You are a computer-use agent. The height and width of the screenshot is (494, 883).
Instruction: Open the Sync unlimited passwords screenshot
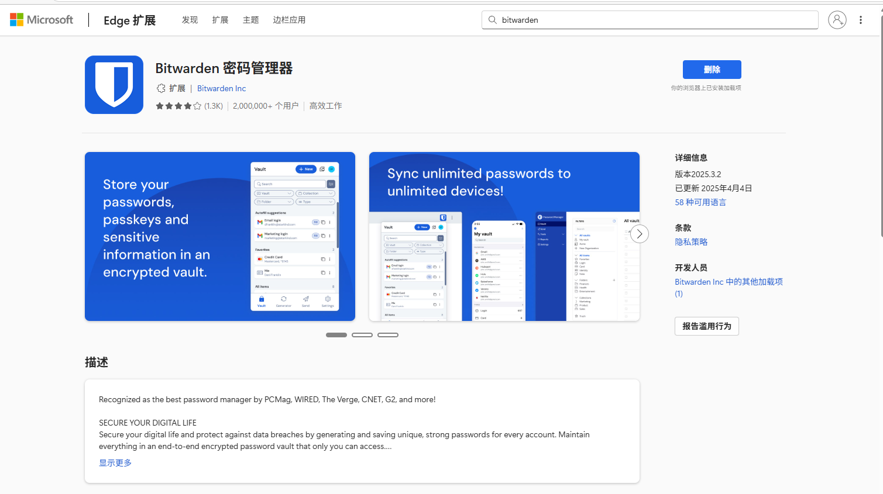(504, 236)
